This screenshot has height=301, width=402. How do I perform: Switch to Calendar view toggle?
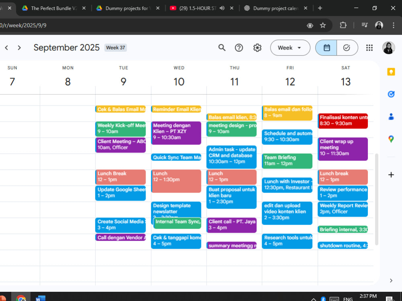(x=326, y=48)
